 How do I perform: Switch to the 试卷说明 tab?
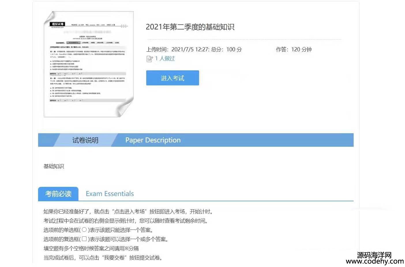pyautogui.click(x=85, y=140)
